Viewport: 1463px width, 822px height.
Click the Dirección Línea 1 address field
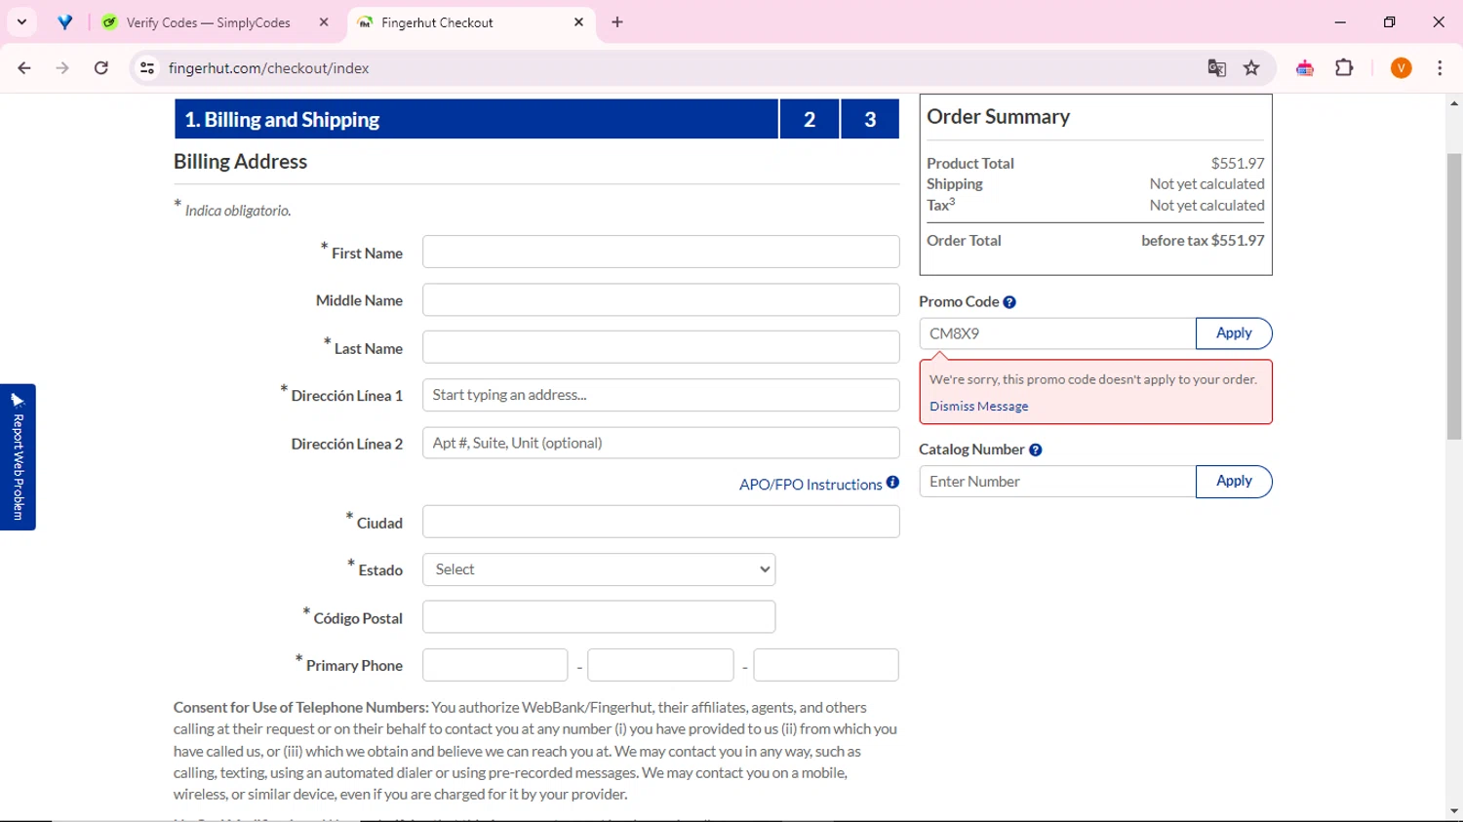click(660, 395)
